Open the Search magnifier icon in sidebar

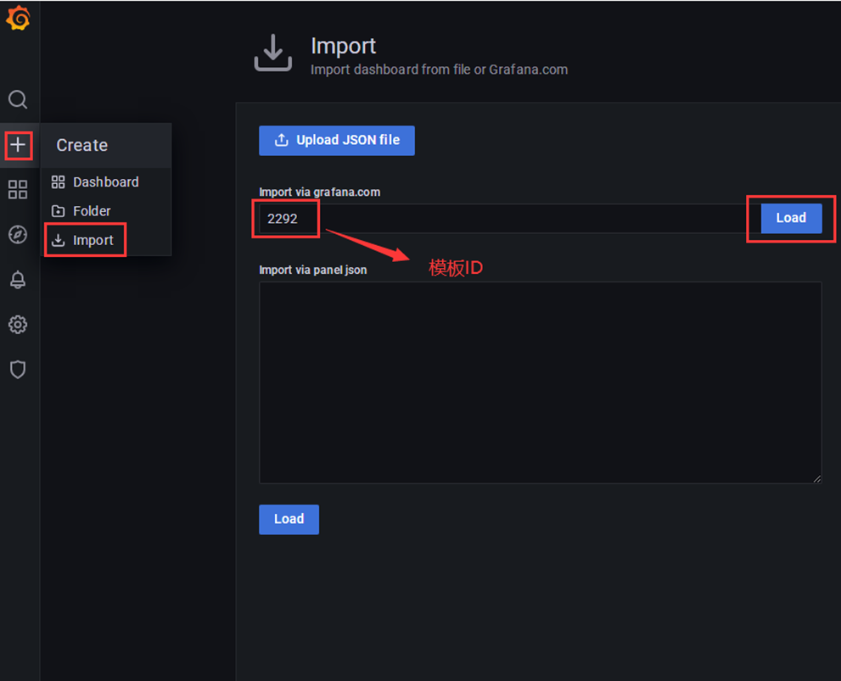tap(18, 100)
